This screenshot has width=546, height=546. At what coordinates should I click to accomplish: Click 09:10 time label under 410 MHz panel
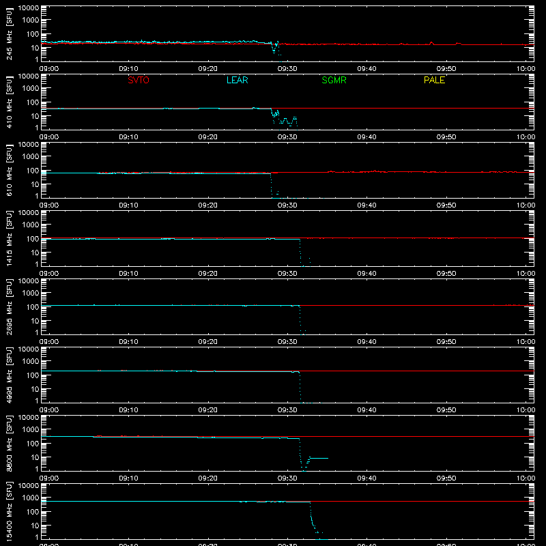(x=128, y=137)
